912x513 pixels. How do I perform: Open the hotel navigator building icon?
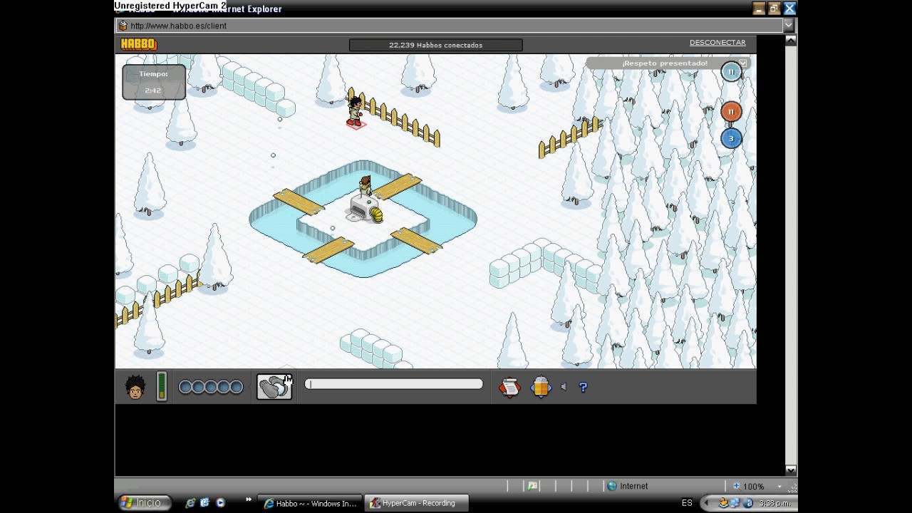click(541, 387)
